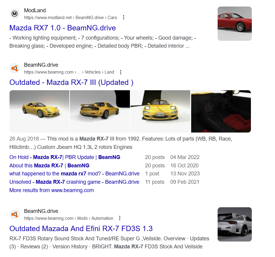Screen dimensions: 275x257
Task: Open the 'Mazda RX7 1.0 - BeamNG.drive' result
Action: coord(63,28)
